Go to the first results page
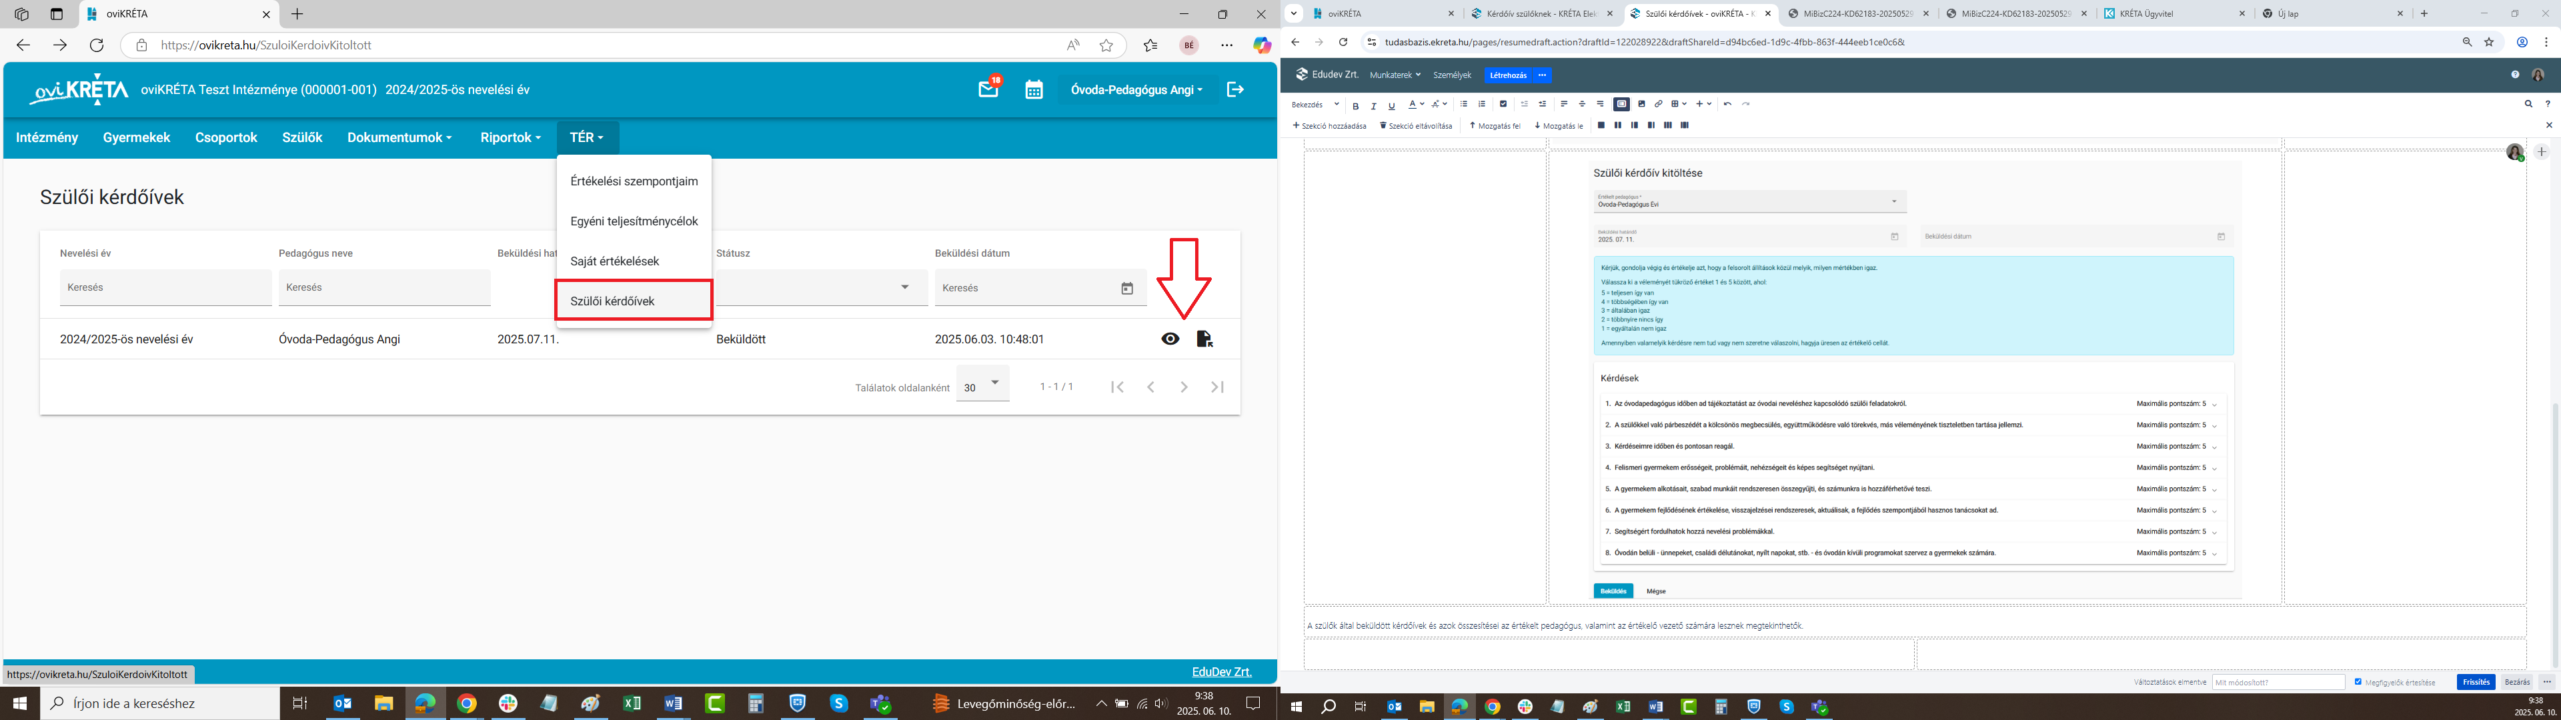 click(x=1118, y=387)
